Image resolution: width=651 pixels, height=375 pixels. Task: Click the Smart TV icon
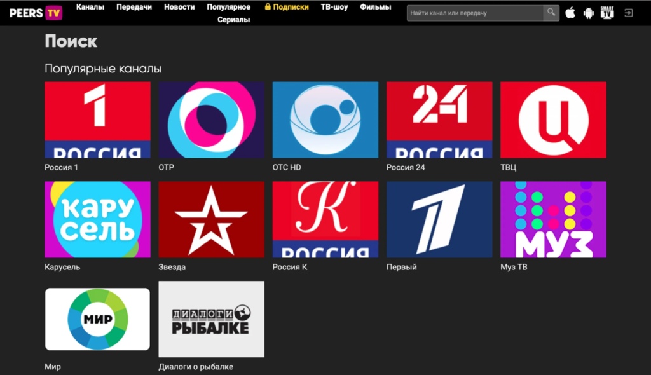(x=607, y=13)
